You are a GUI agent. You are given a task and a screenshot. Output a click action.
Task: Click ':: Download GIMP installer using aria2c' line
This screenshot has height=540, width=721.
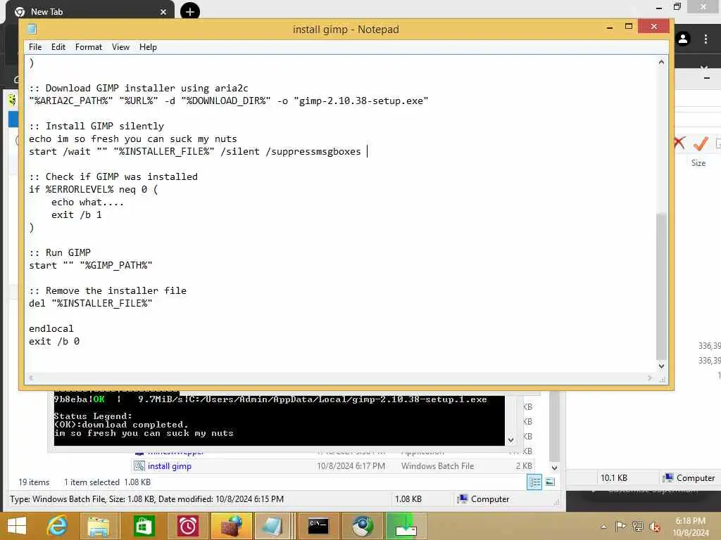coord(139,88)
